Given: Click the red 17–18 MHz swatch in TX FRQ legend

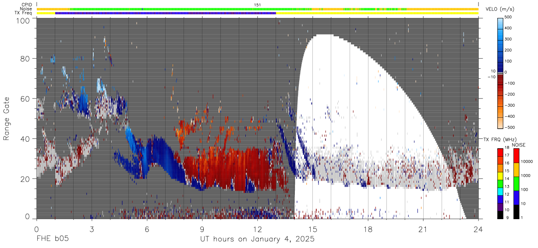Looking at the screenshot, I should coord(500,153).
